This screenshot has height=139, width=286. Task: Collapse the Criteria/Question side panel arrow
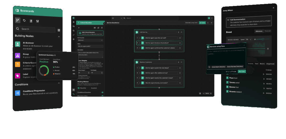click(x=104, y=23)
